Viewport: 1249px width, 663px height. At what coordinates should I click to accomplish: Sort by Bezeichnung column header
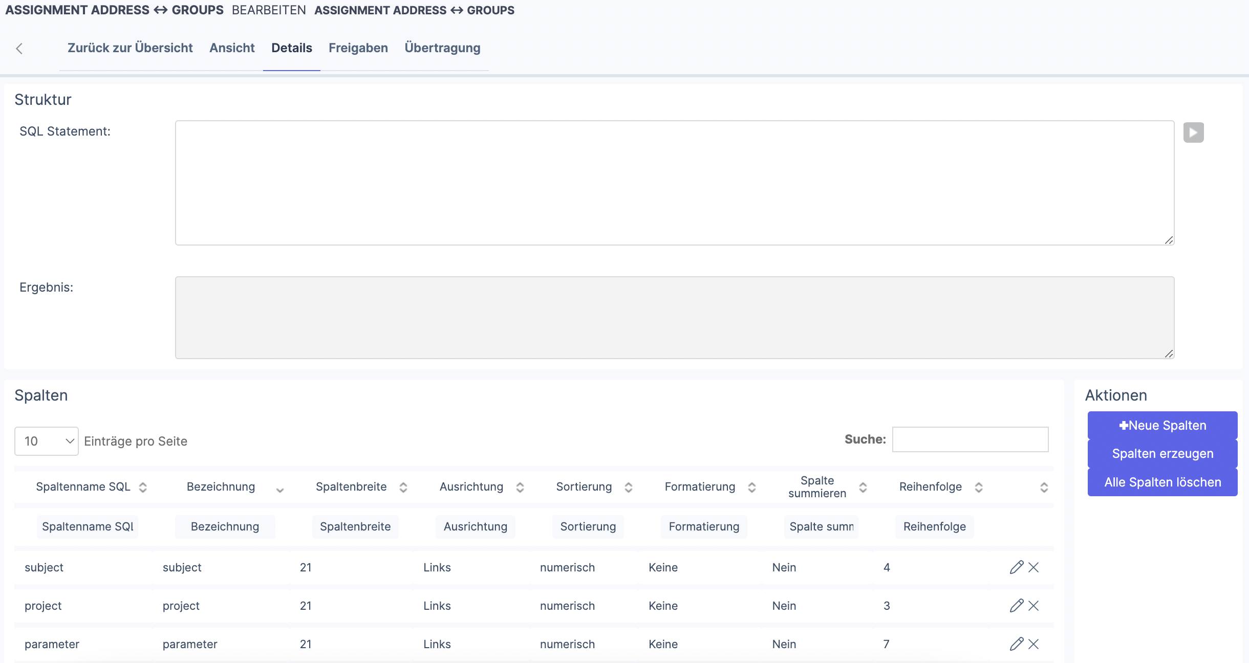coord(221,487)
